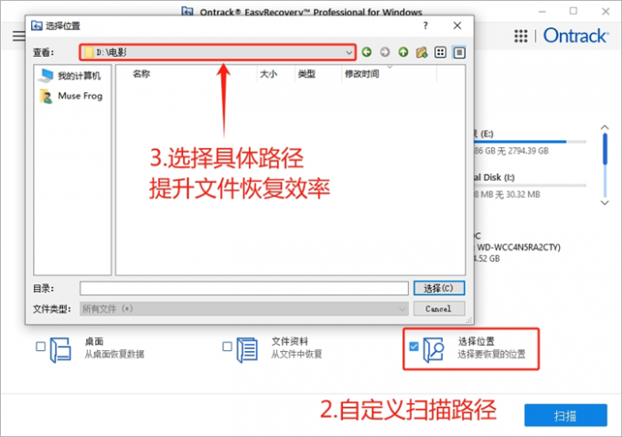Open the nine-dot grid menu near the Ontrack logo
Image resolution: width=622 pixels, height=437 pixels.
click(x=520, y=36)
